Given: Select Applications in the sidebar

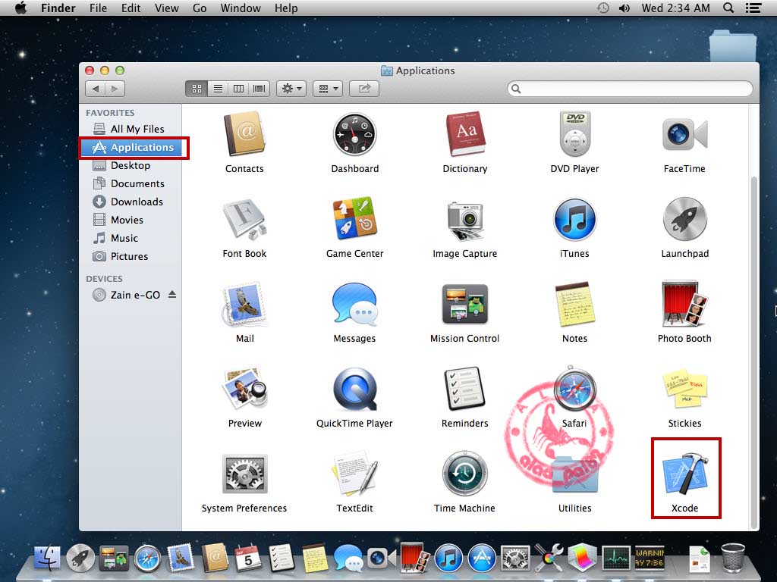Looking at the screenshot, I should tap(130, 148).
